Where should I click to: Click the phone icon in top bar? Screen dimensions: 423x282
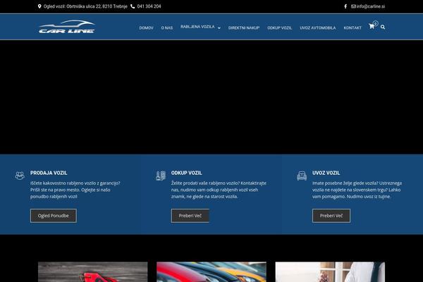[x=133, y=6]
